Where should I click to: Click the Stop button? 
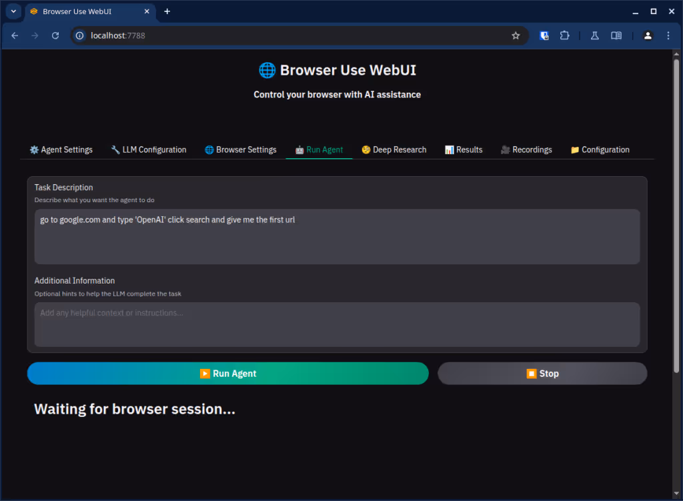pos(542,374)
